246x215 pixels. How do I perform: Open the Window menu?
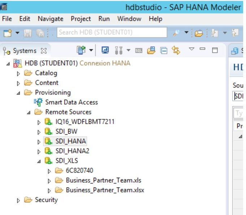[129, 19]
